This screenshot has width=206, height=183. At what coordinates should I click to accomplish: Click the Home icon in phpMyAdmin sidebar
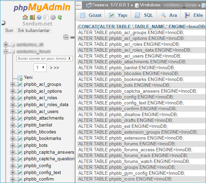(x=25, y=17)
